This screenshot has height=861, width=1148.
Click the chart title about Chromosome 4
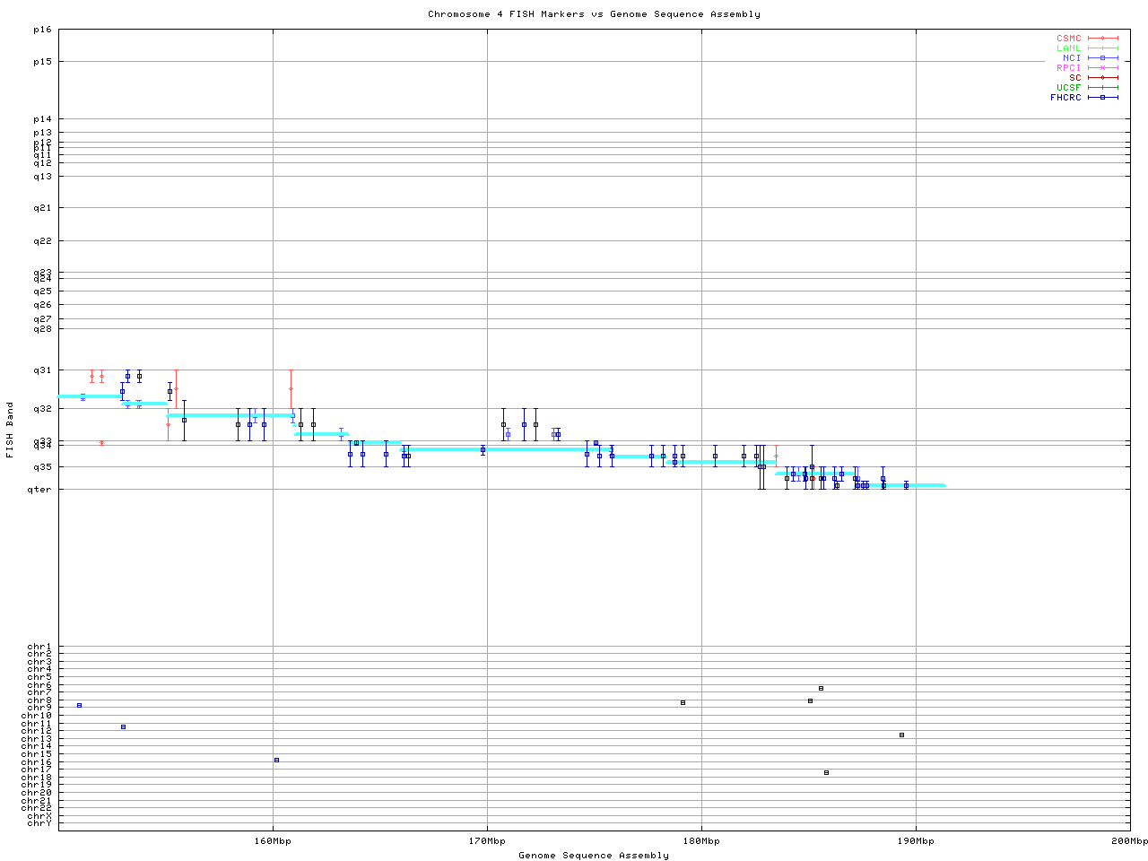point(594,14)
